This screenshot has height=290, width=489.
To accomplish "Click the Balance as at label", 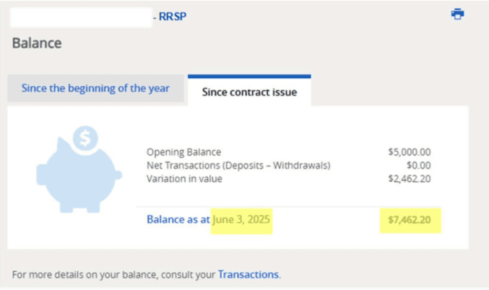I will tap(178, 219).
